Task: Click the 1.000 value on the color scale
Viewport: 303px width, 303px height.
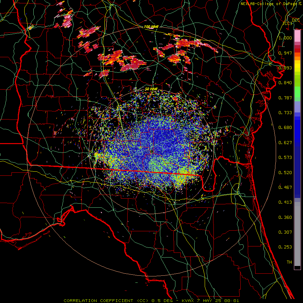Action: tap(285, 38)
